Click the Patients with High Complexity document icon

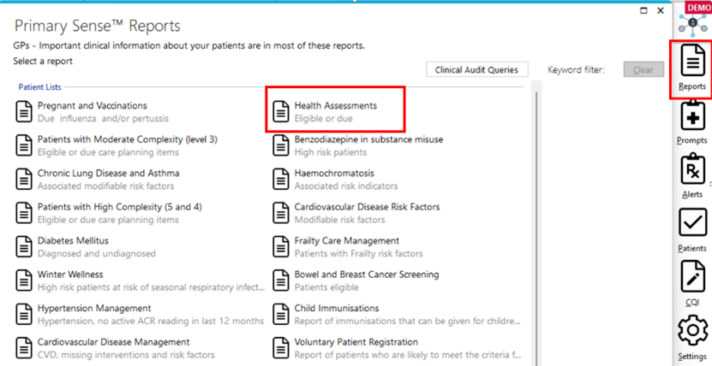pyautogui.click(x=24, y=213)
